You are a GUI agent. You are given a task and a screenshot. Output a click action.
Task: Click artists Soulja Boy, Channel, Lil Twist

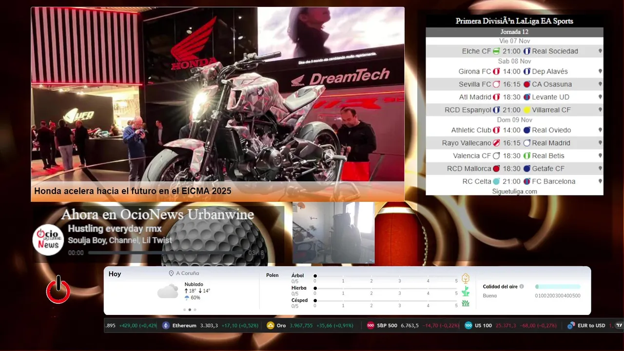click(120, 240)
